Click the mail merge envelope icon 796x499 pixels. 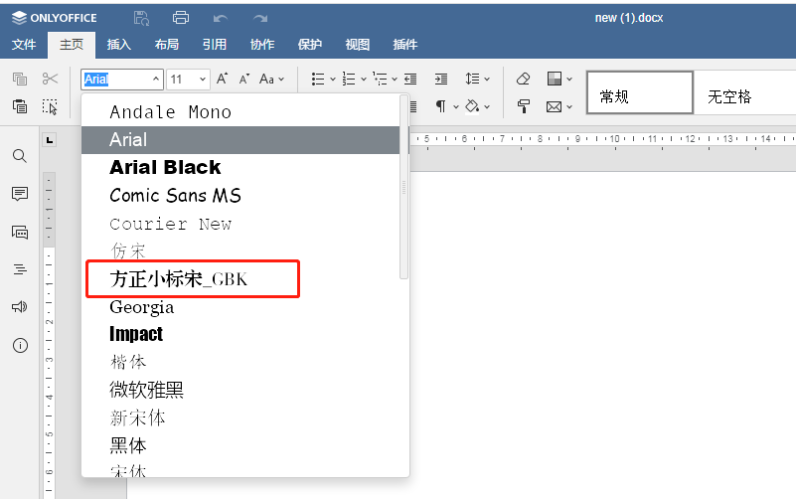[x=555, y=106]
